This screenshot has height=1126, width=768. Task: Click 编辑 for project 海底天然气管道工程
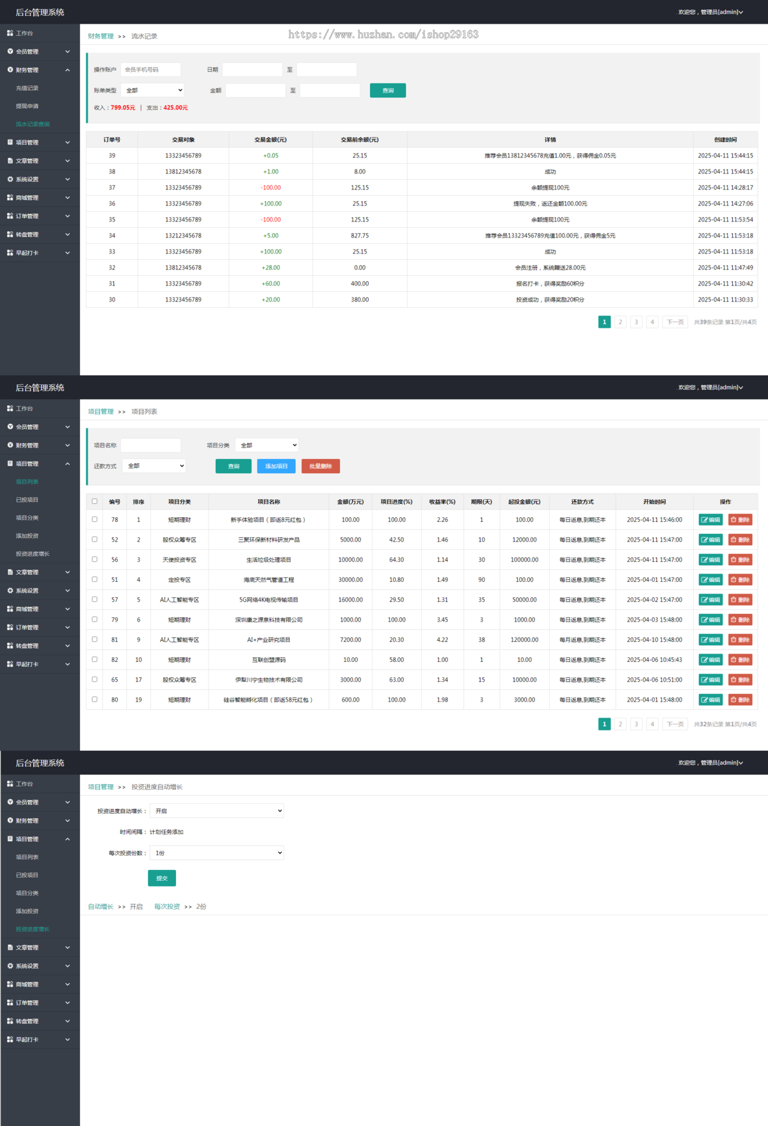click(x=710, y=580)
